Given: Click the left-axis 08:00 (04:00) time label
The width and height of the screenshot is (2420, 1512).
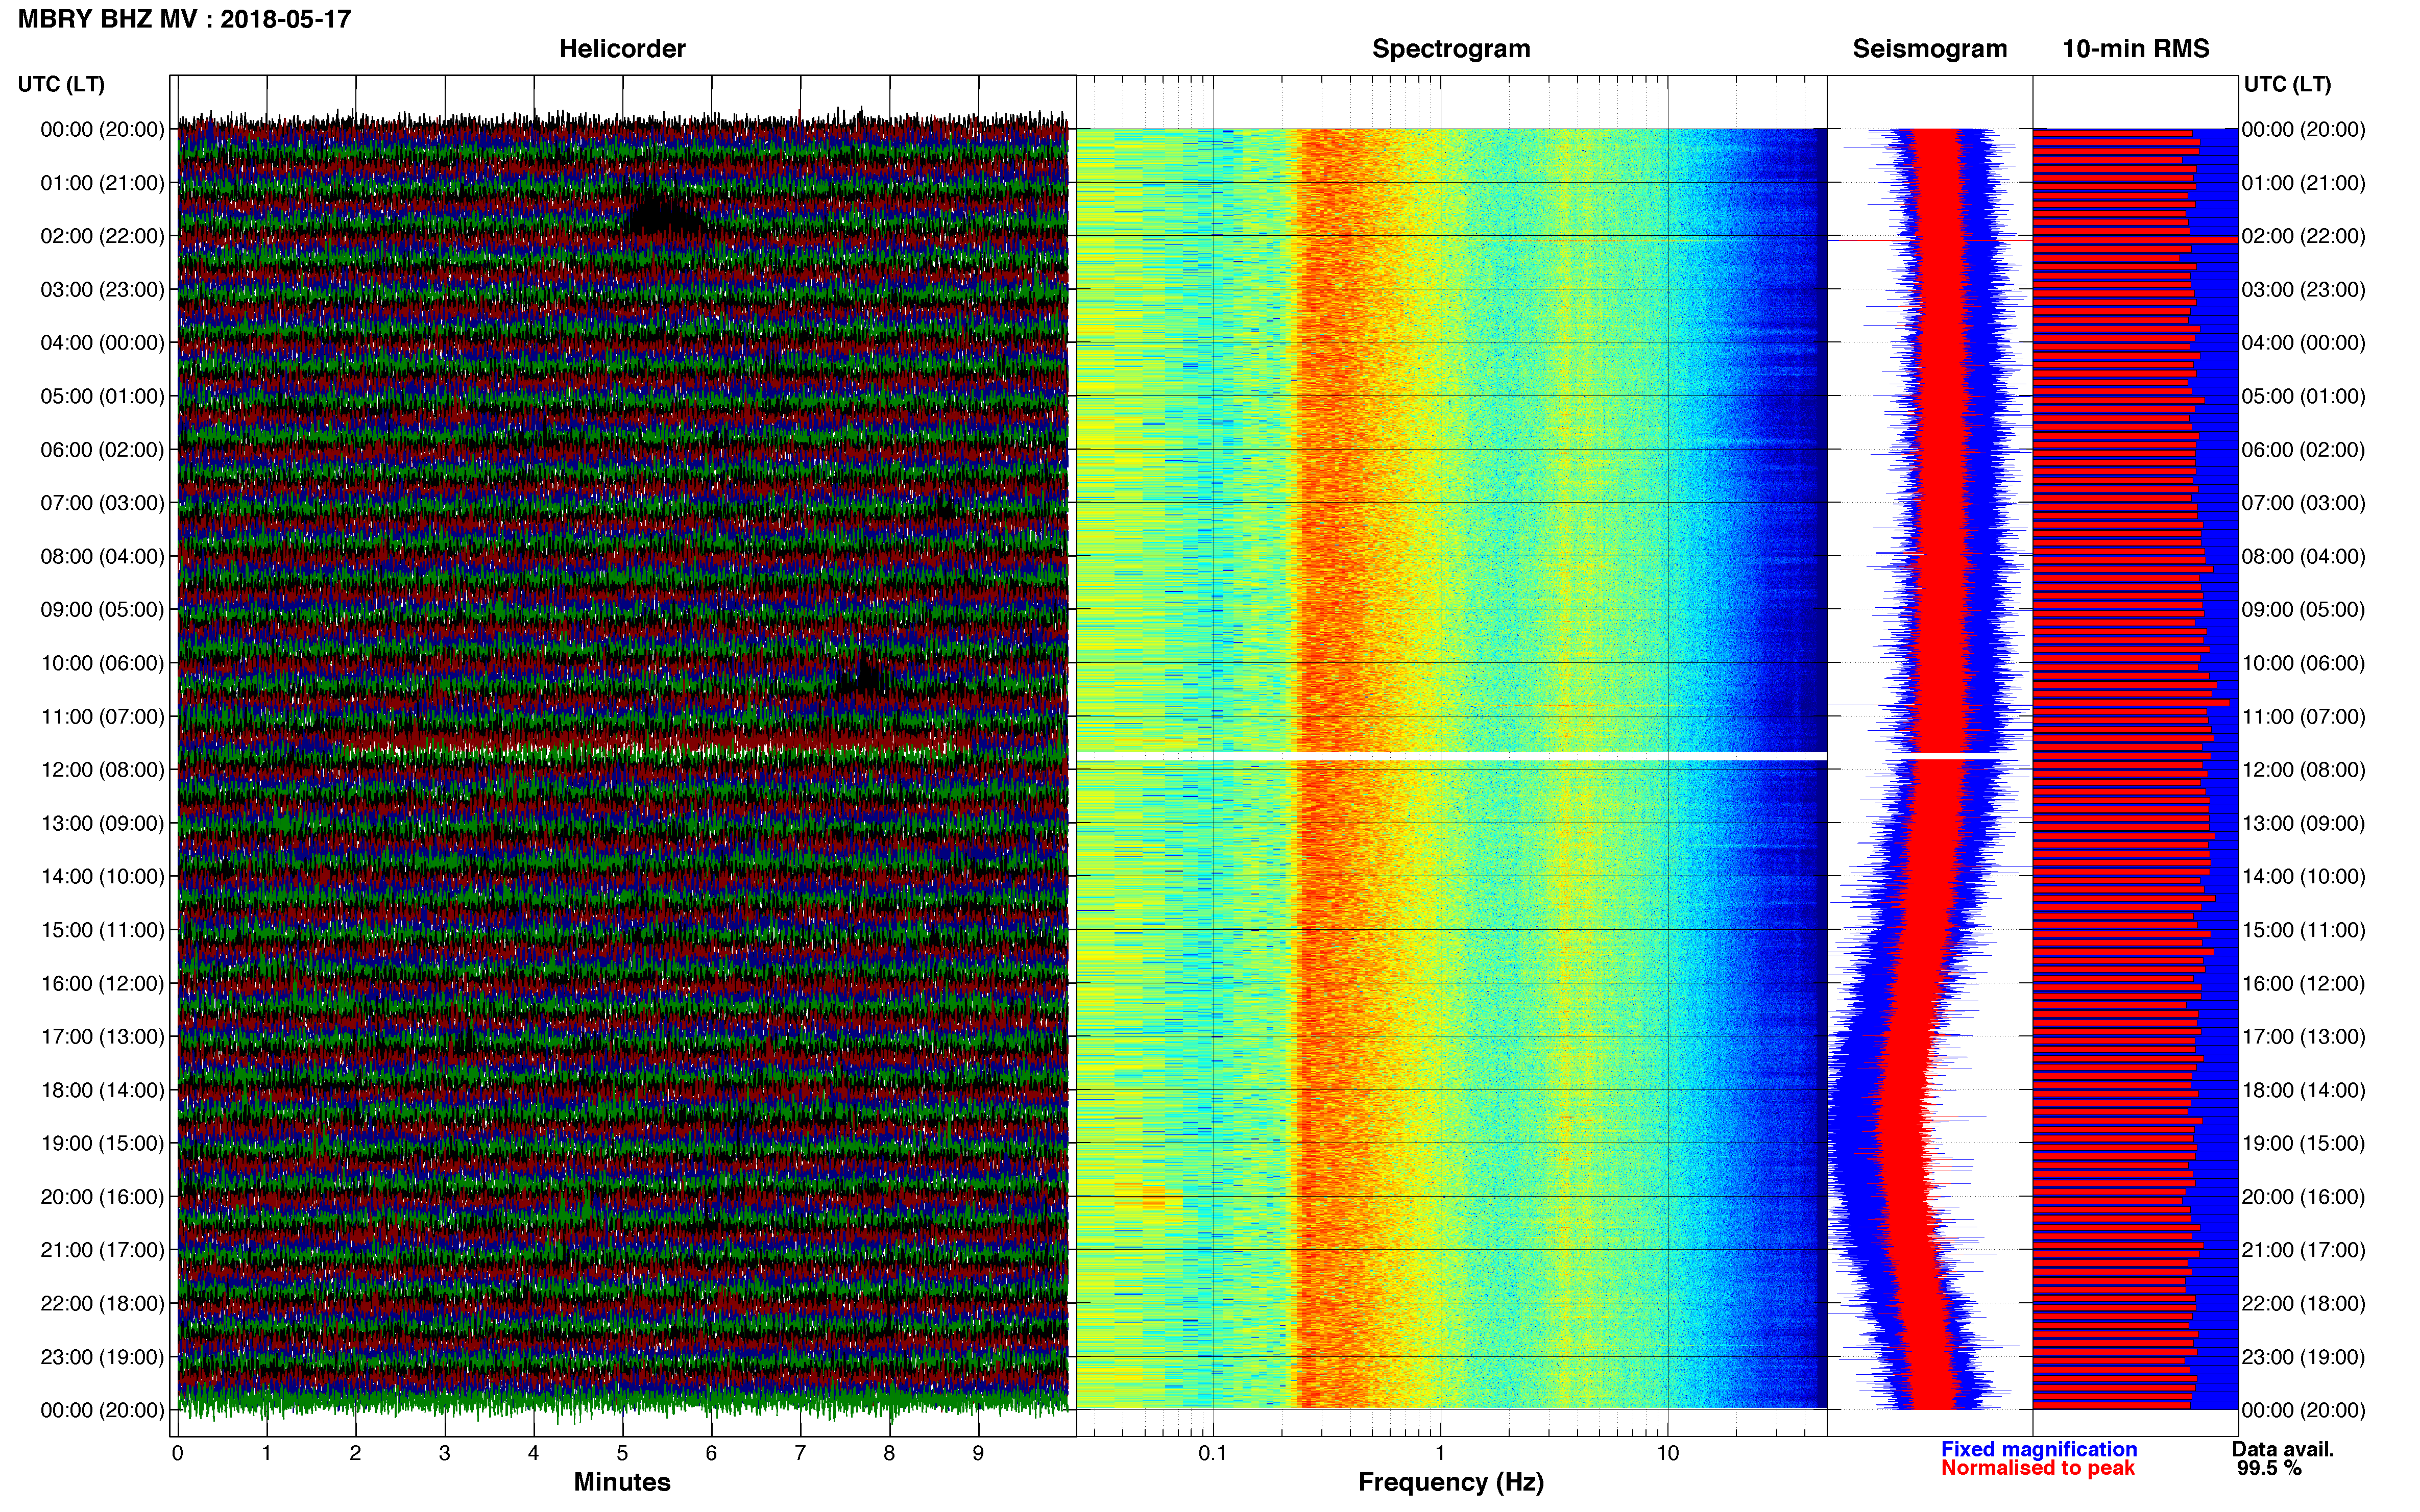Looking at the screenshot, I should coord(102,556).
